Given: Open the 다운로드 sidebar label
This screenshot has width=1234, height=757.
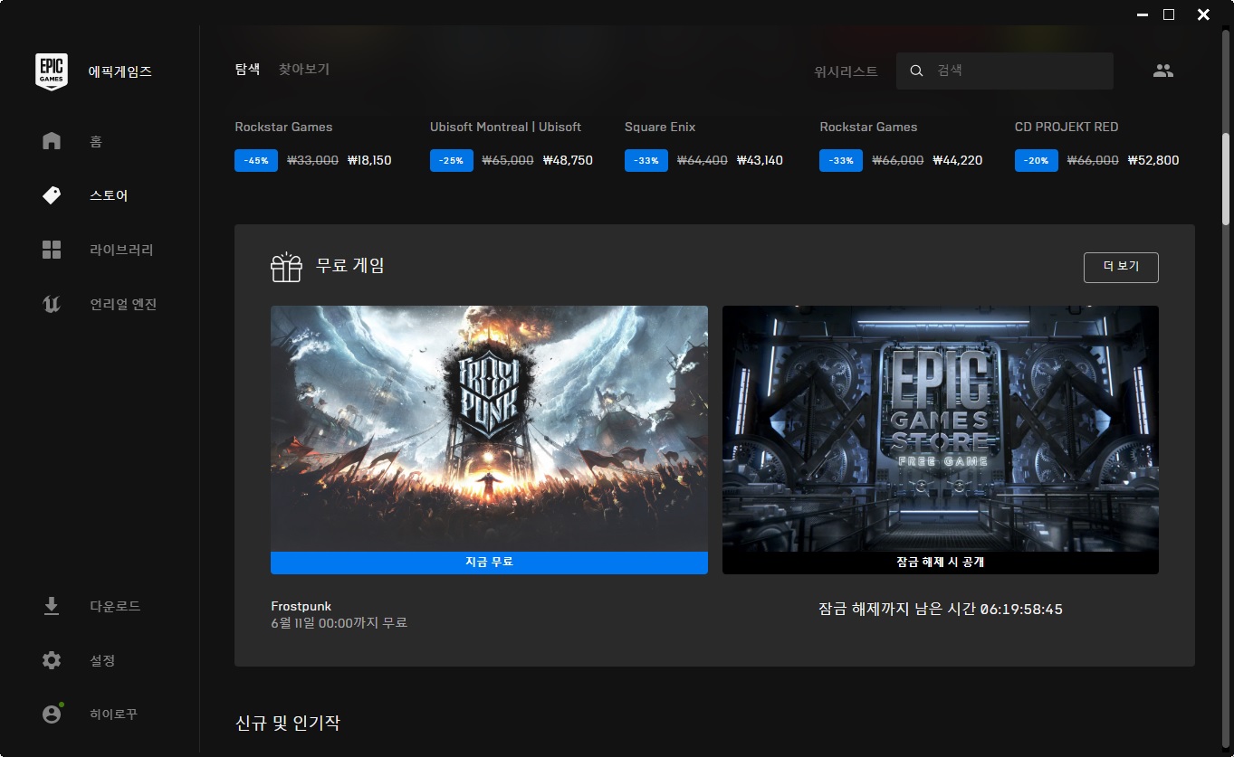Looking at the screenshot, I should [115, 606].
